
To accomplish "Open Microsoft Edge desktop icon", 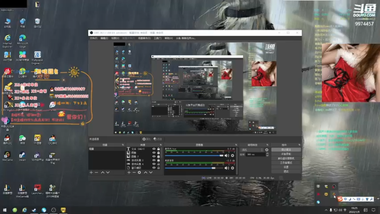I will pos(22,41).
